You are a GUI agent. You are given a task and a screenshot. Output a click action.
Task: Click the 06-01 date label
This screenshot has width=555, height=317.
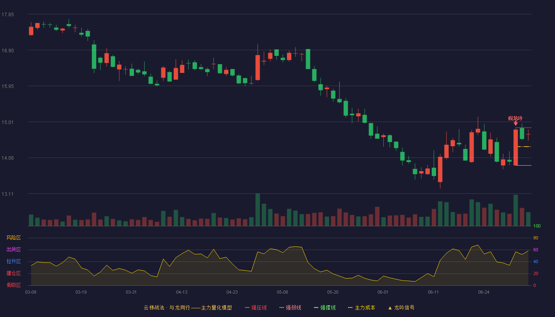(x=383, y=292)
